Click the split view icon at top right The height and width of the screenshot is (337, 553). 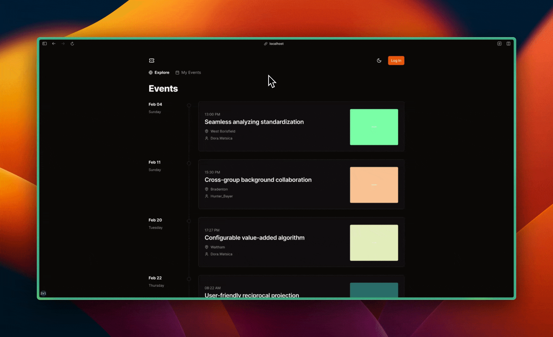pyautogui.click(x=508, y=44)
